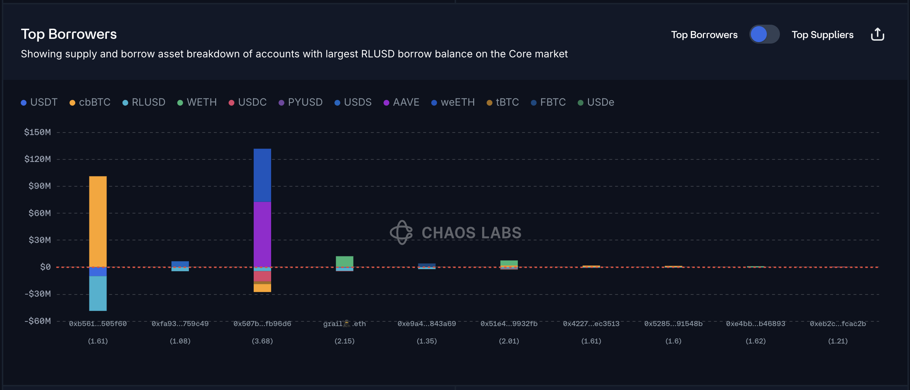
Task: Click the export share icon
Action: tap(877, 34)
